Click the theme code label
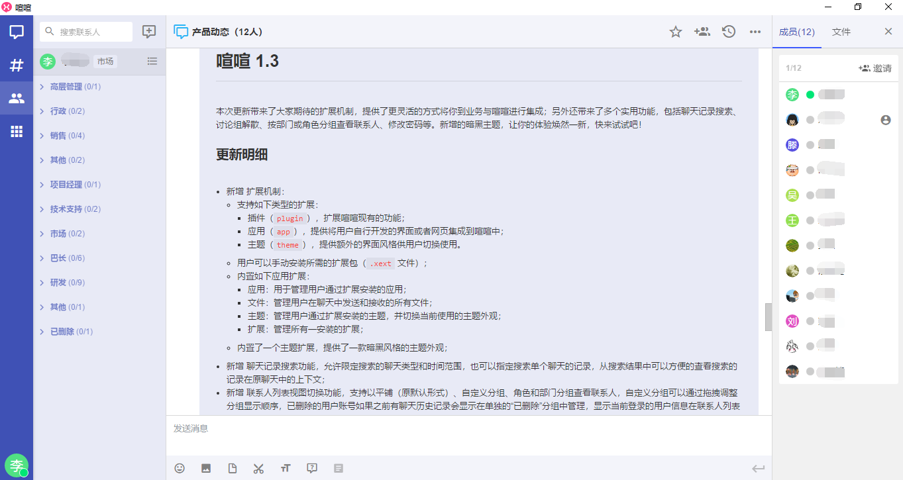 [288, 244]
